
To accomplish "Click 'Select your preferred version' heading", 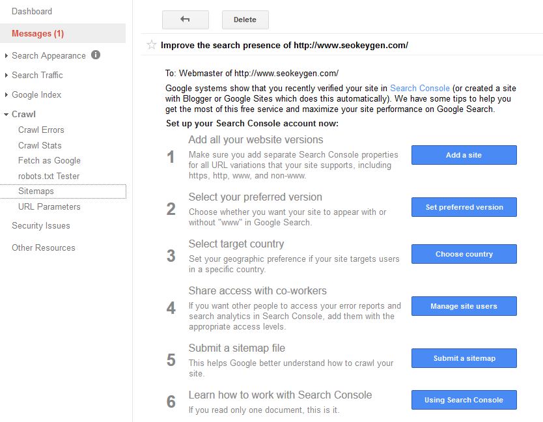I will pyautogui.click(x=255, y=197).
